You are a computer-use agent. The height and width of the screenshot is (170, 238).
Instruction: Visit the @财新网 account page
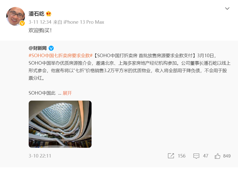38,48
